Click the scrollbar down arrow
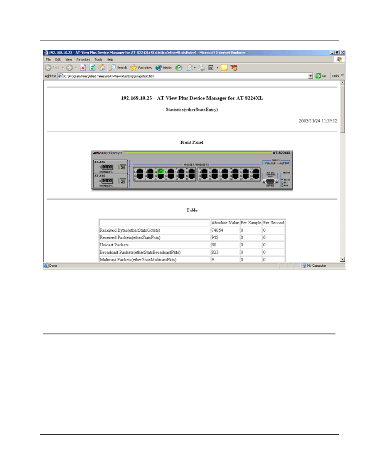The height and width of the screenshot is (476, 368). click(x=343, y=259)
